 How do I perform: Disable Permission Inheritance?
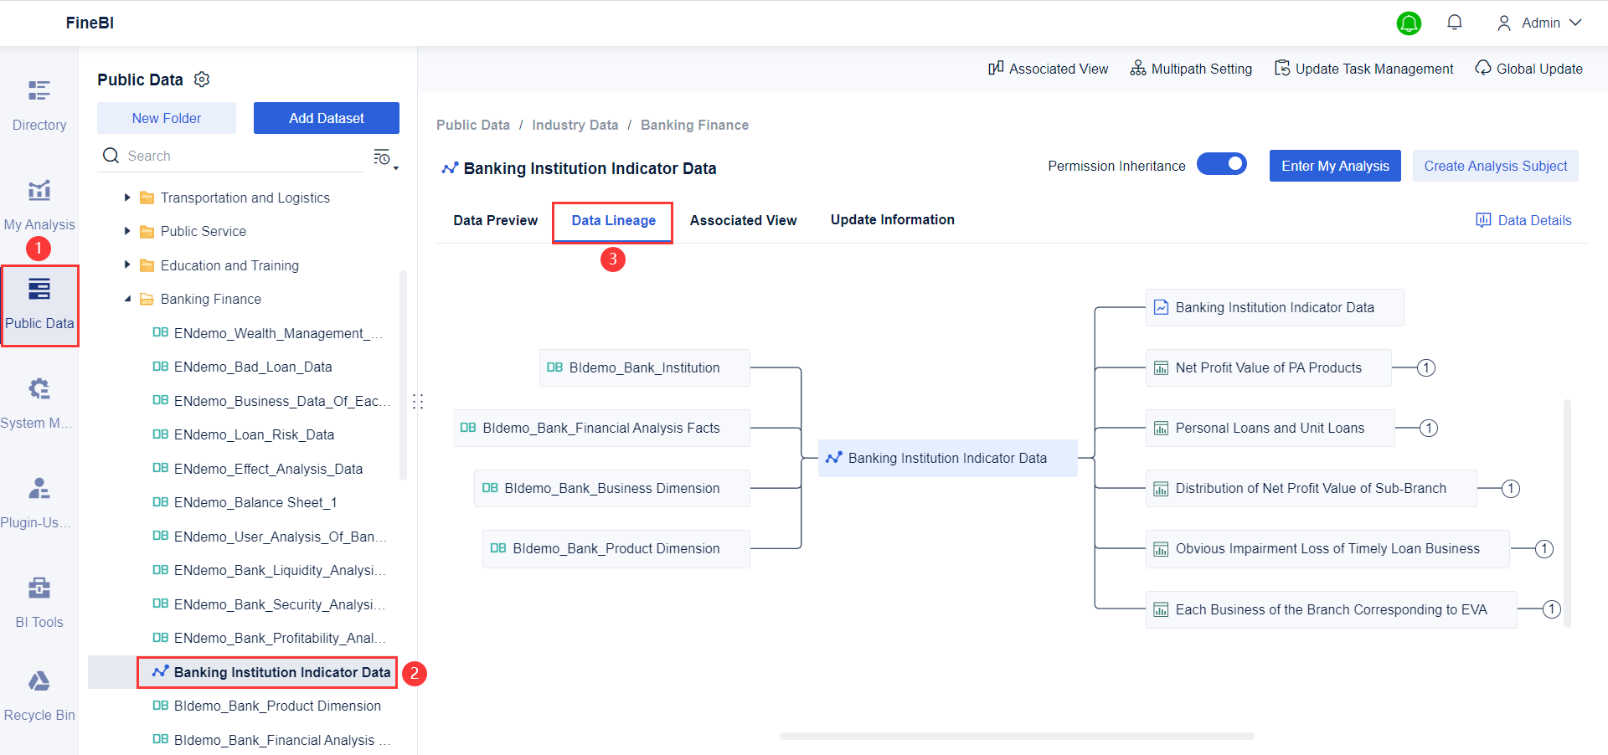pos(1222,165)
